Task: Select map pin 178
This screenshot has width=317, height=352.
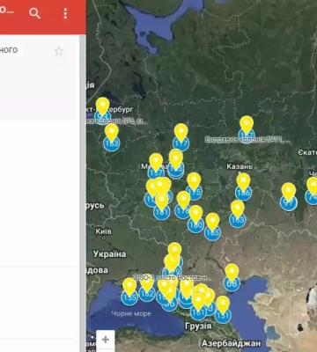Action: click(183, 205)
